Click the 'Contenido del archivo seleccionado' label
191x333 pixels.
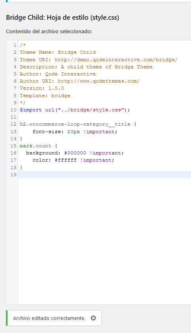pyautogui.click(x=49, y=32)
